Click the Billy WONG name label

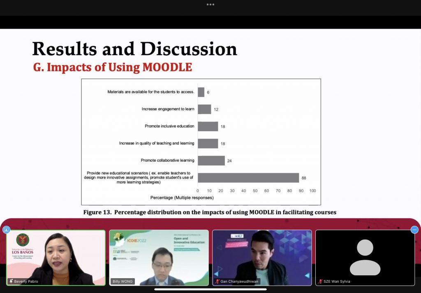coord(122,281)
